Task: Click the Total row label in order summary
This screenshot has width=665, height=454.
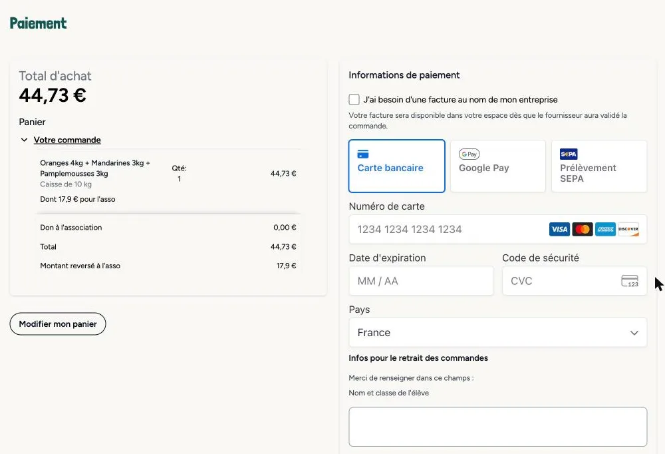Action: coord(48,246)
